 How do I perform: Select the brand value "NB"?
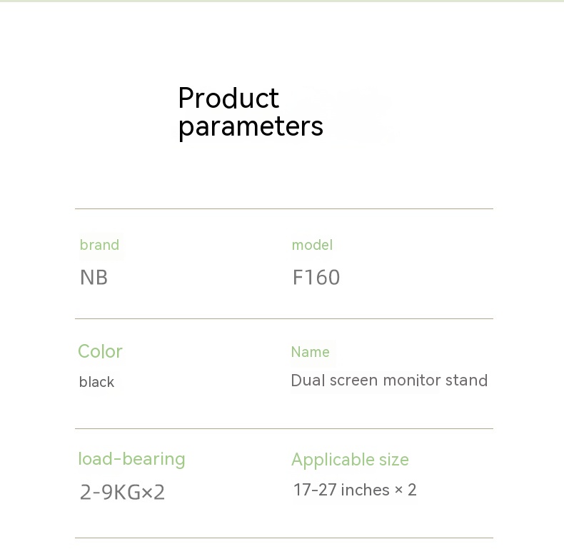[x=94, y=277]
